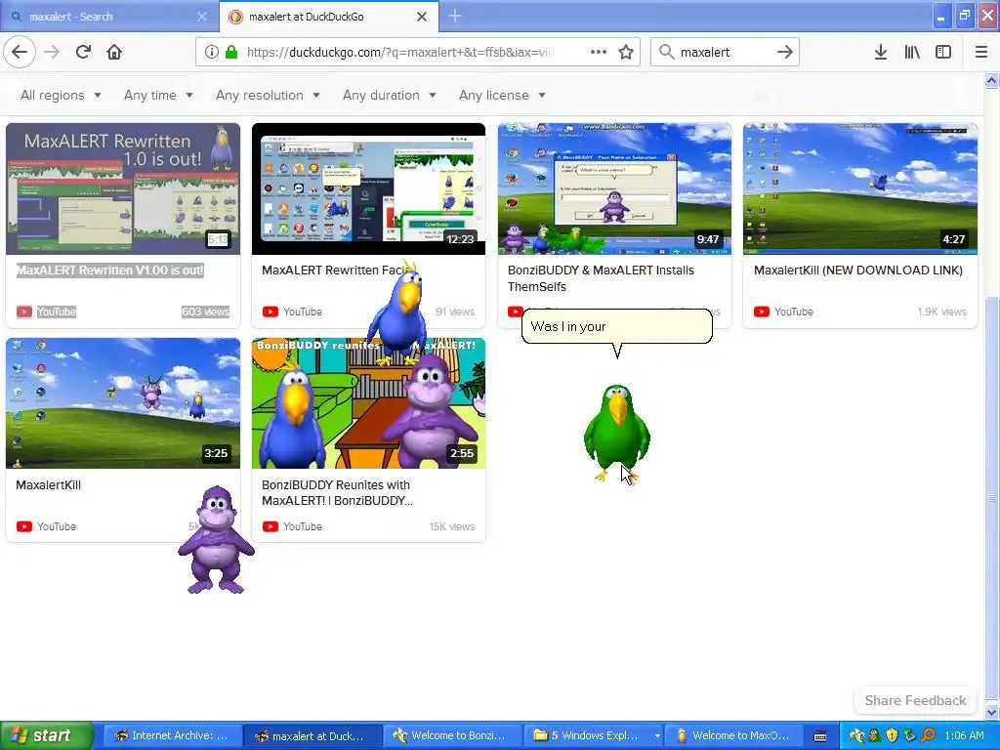Open MaxalertKill (NEW DOWNLOAD LINK) title
This screenshot has width=1000, height=750.
[x=857, y=271]
